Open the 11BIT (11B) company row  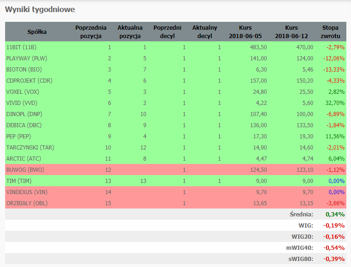(x=21, y=47)
